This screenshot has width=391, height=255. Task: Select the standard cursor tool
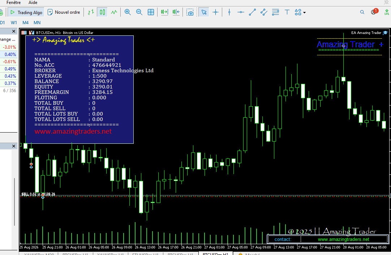[204, 12]
